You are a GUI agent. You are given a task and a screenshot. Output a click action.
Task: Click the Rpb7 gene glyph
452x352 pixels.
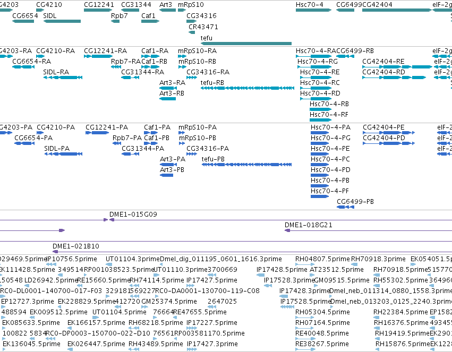pyautogui.click(x=115, y=21)
